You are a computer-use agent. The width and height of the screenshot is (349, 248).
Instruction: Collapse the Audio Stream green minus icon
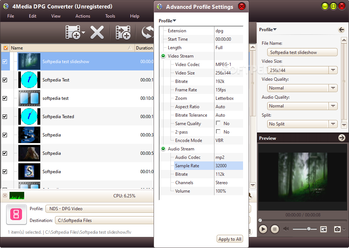point(163,149)
